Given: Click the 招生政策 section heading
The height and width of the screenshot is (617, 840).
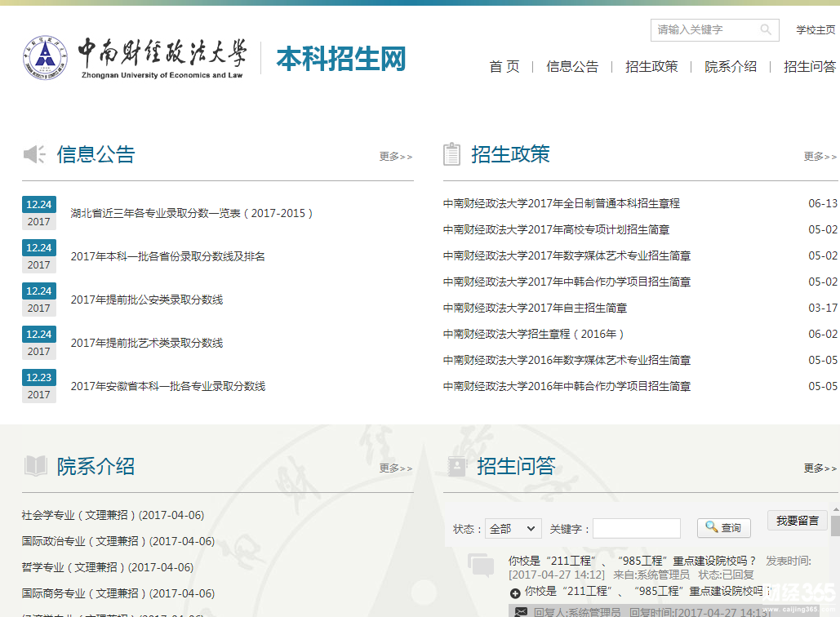Looking at the screenshot, I should pos(510,154).
